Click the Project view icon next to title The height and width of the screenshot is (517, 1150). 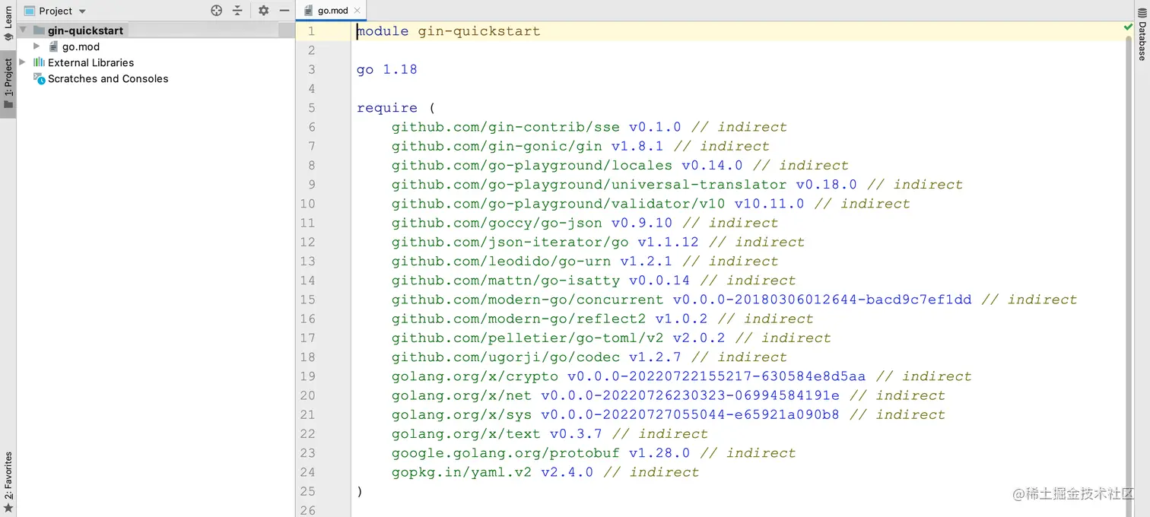[29, 11]
